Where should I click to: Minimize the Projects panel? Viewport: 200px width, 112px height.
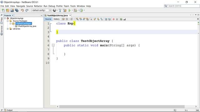coord(42,15)
